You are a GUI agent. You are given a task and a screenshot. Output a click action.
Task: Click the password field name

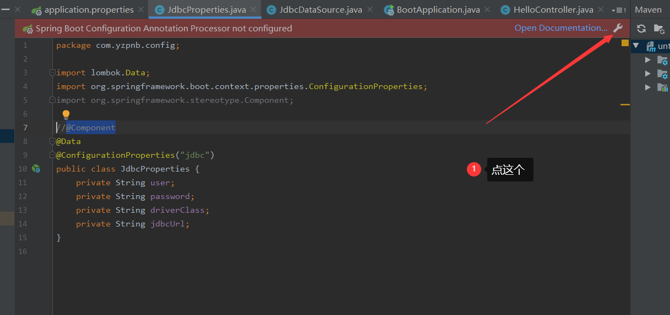coord(170,196)
